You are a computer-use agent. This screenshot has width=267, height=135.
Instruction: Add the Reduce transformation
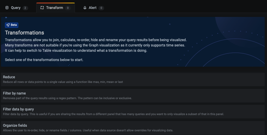133,79
